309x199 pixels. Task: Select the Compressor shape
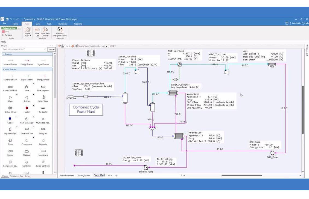pyautogui.click(x=27, y=142)
